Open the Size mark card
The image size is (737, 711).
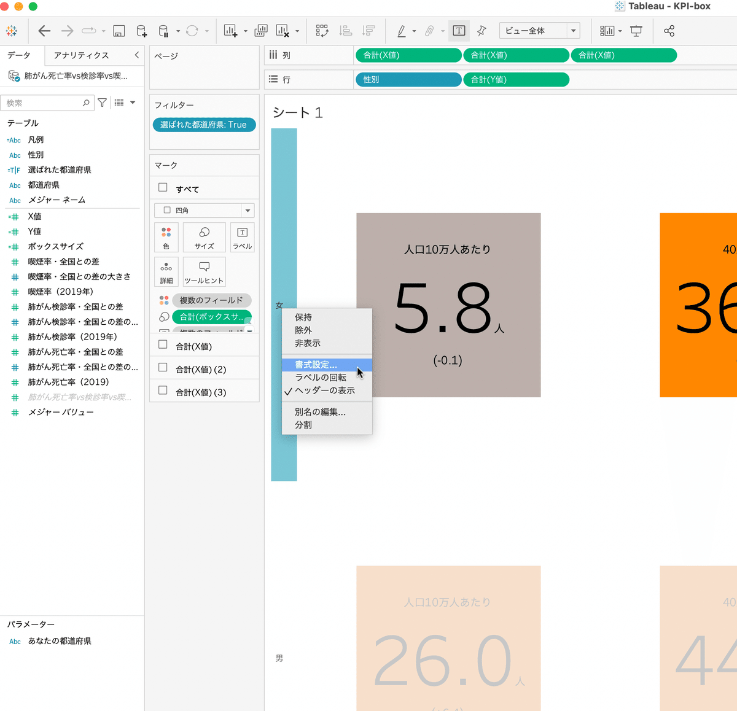point(205,238)
